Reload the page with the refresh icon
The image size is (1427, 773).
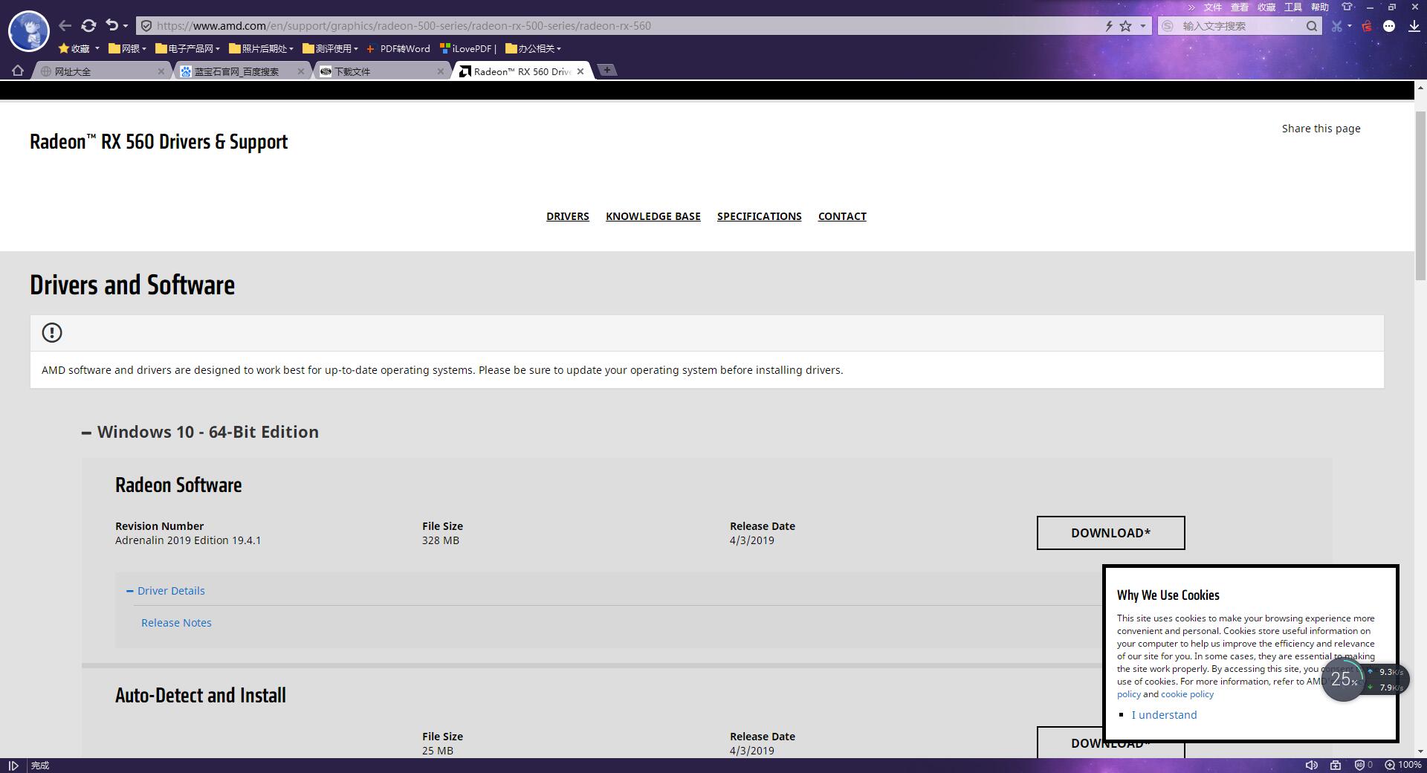(88, 26)
